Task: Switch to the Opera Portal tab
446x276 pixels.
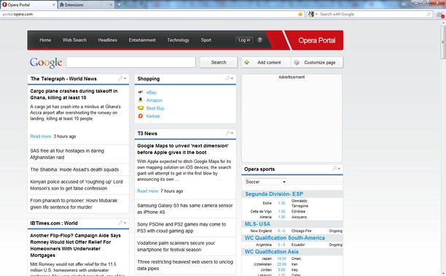Action: [x=28, y=5]
